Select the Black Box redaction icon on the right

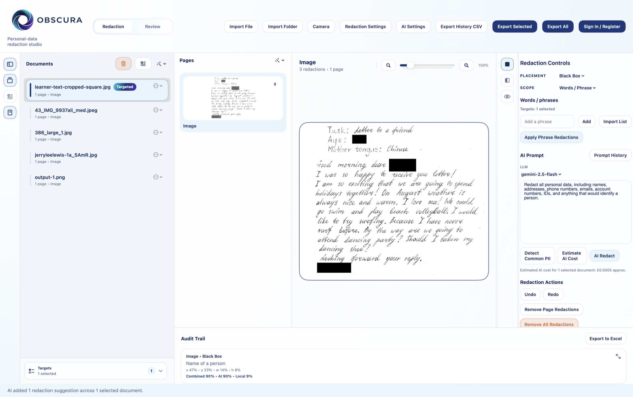(x=507, y=64)
